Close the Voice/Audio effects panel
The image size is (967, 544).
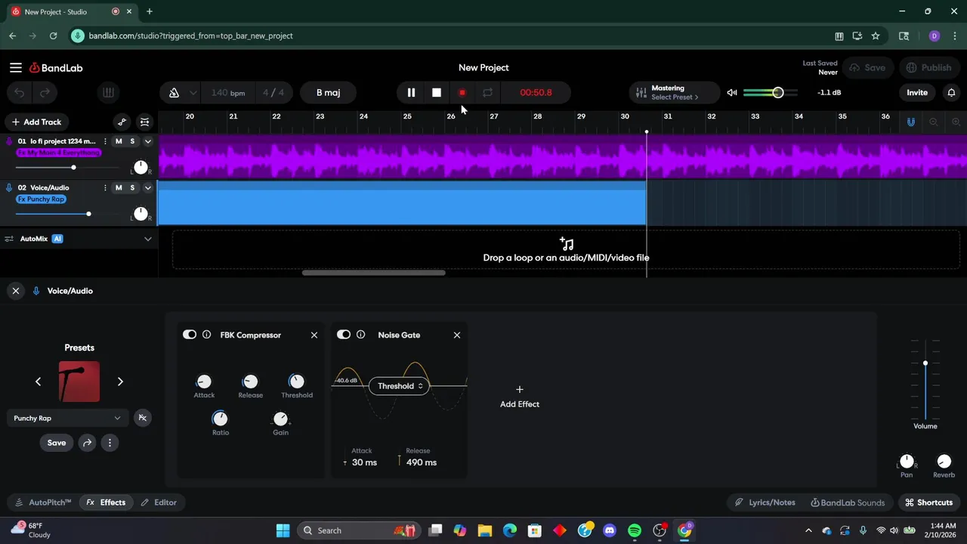coord(16,291)
